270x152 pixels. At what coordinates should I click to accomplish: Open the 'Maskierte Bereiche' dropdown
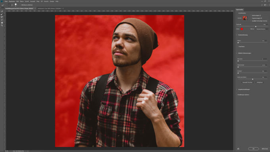tap(262, 29)
